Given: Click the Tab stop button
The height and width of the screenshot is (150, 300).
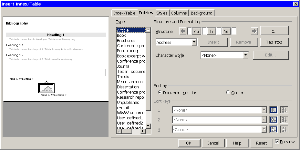Looking at the screenshot, I should coord(274,42).
